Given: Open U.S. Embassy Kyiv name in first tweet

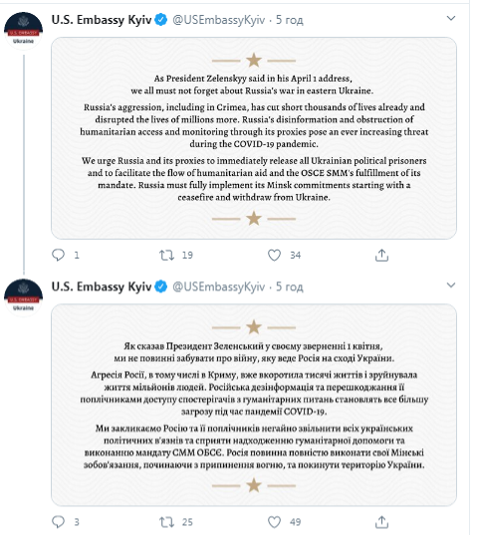Looking at the screenshot, I should click(x=102, y=20).
